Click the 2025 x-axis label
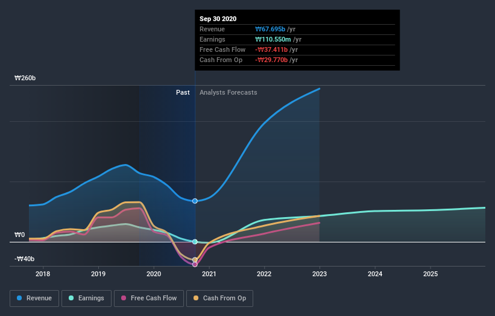Viewport: 495px width, 316px height. tap(430, 274)
